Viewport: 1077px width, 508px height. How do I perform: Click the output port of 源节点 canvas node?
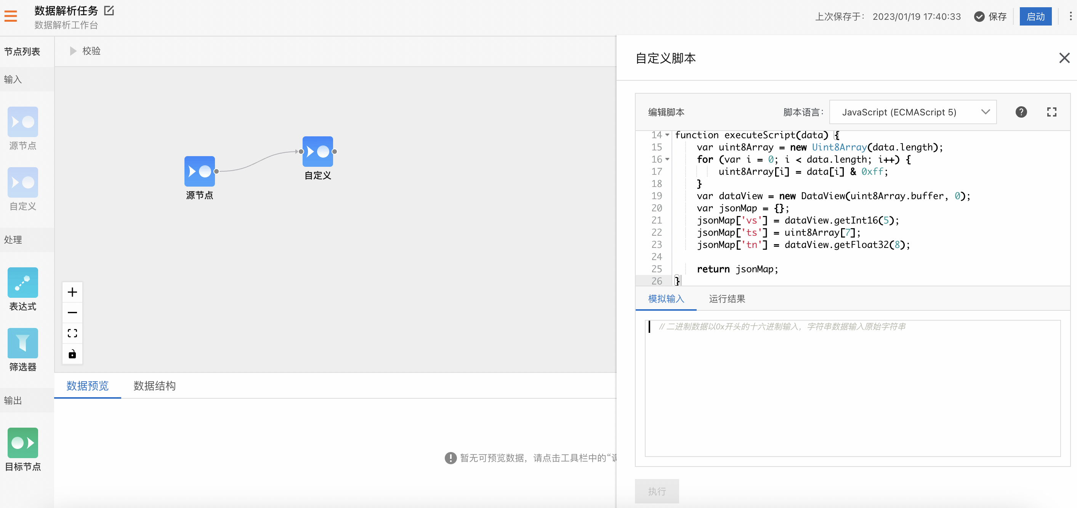point(216,171)
